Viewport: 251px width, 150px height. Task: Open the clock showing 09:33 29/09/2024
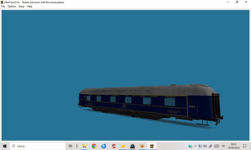pyautogui.click(x=233, y=146)
